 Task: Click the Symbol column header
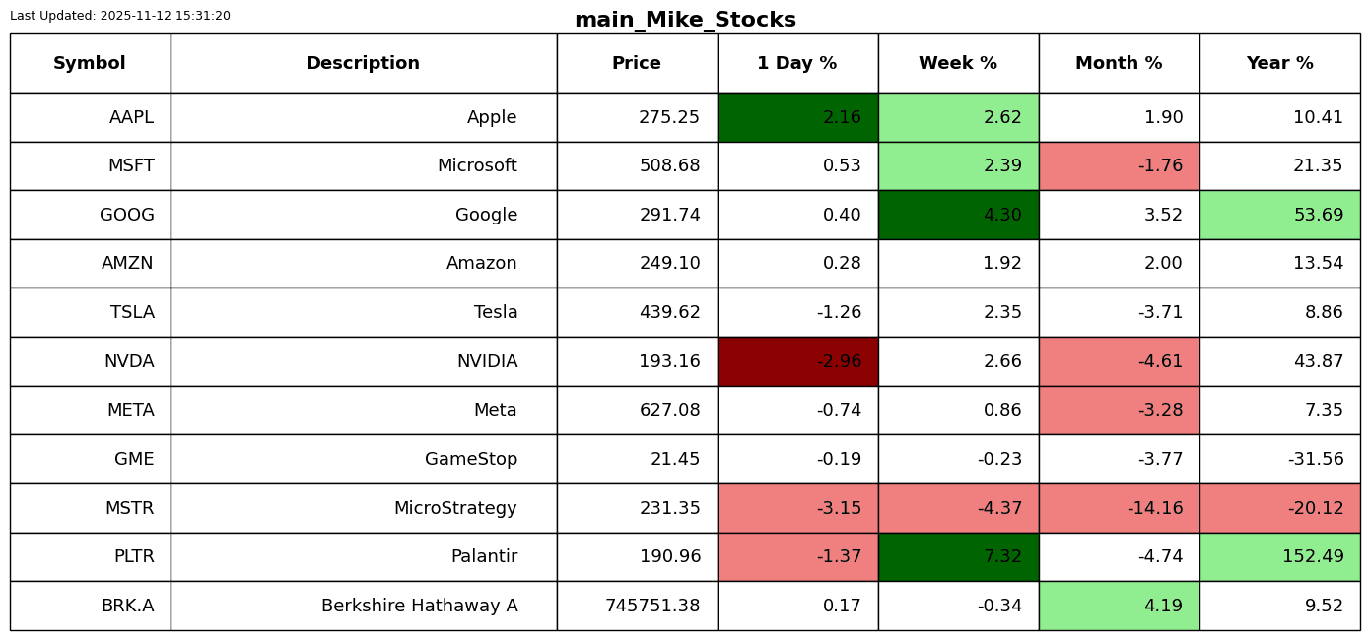tap(90, 63)
